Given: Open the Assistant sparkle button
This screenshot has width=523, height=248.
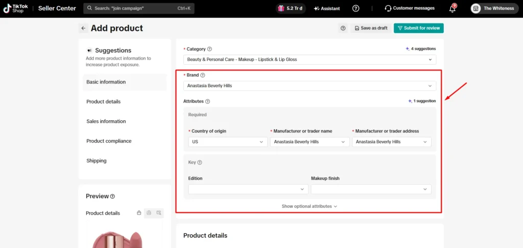Looking at the screenshot, I should coord(327,8).
